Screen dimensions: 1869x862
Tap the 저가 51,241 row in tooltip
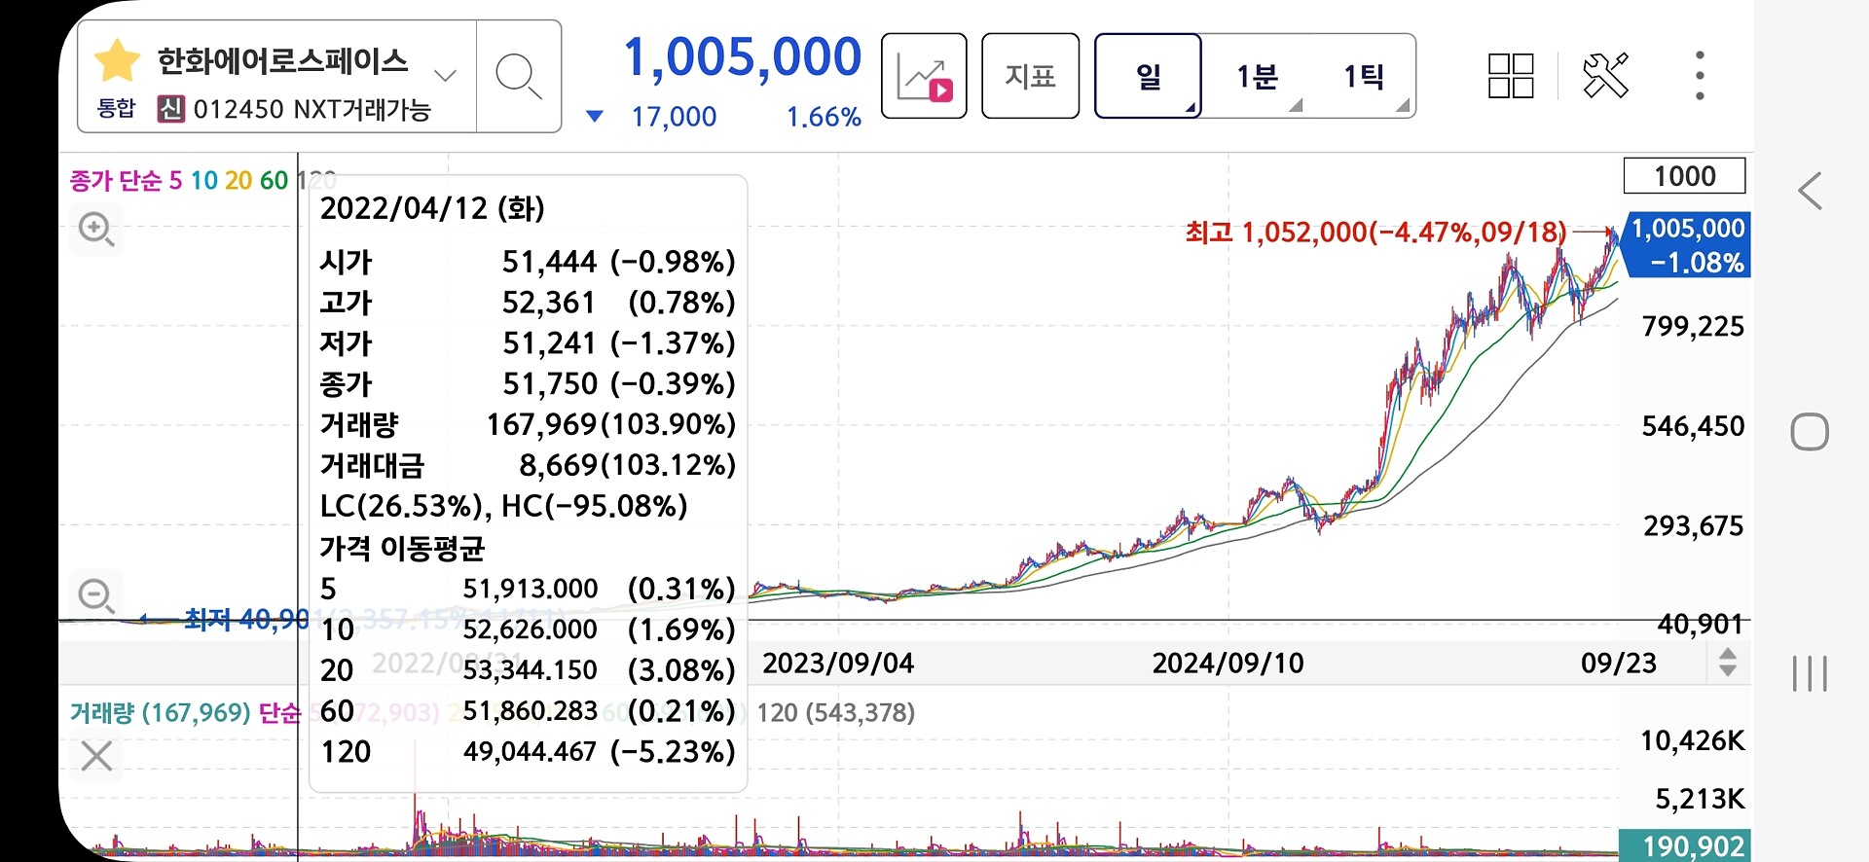tap(528, 343)
